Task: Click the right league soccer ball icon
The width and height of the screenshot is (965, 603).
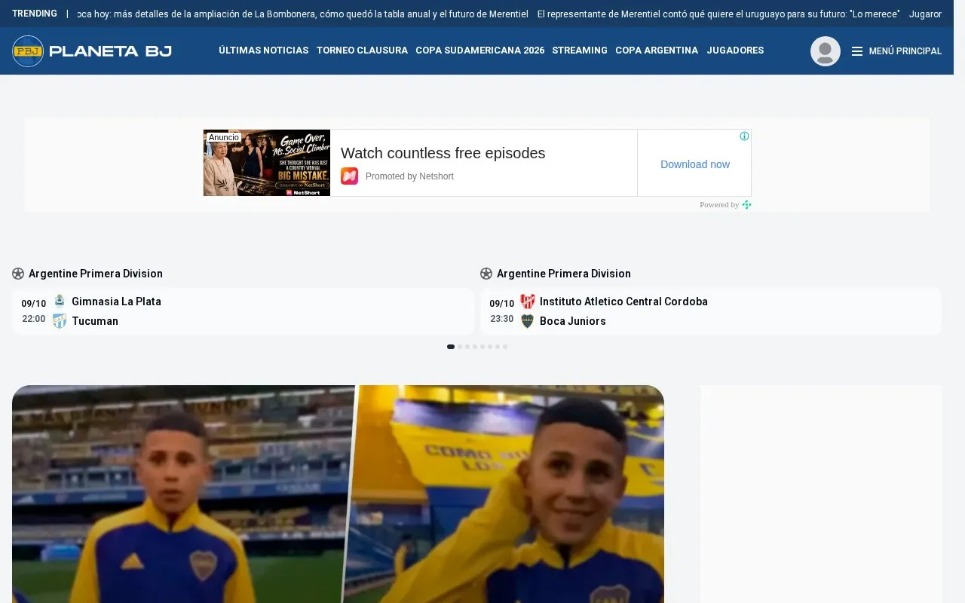Action: coord(486,274)
